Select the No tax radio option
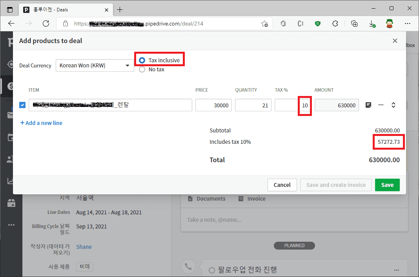 point(142,69)
